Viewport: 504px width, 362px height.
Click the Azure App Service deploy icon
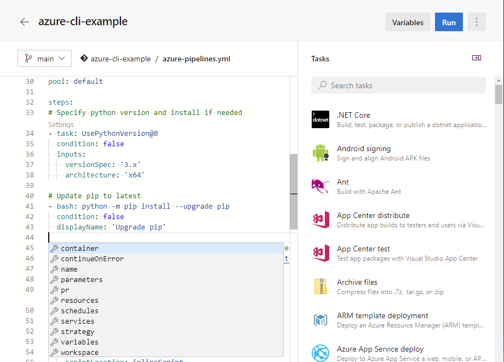(320, 353)
